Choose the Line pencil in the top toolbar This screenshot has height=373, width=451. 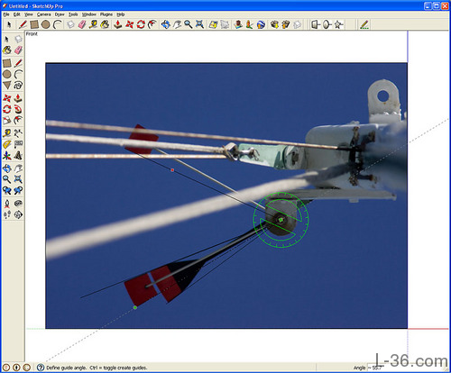click(x=23, y=24)
